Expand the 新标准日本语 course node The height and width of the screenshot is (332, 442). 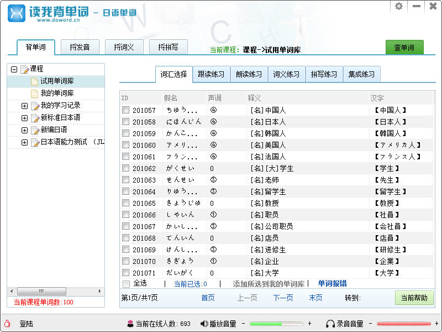tap(24, 118)
